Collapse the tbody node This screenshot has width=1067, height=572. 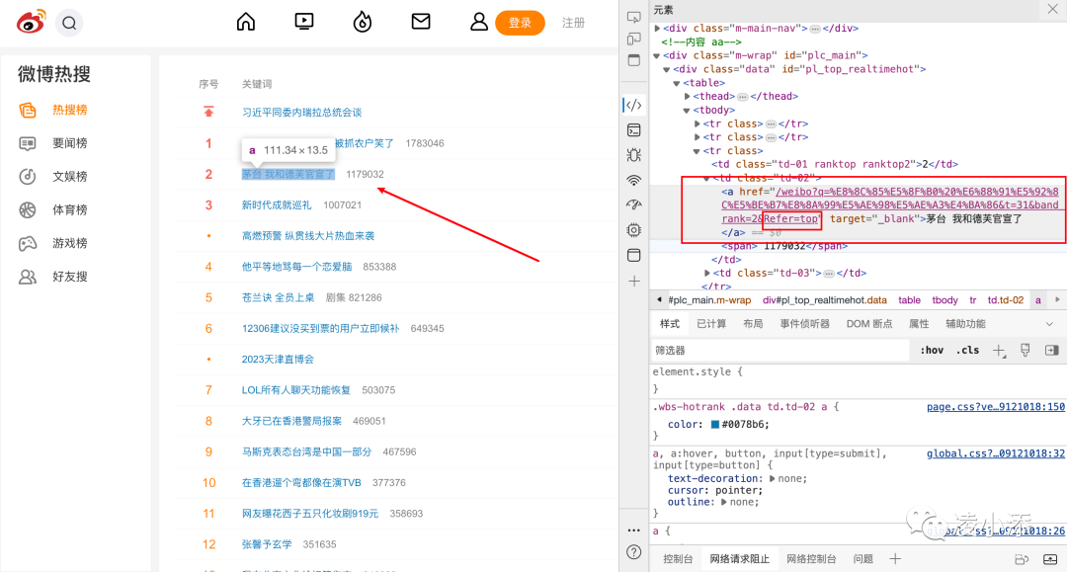point(688,111)
